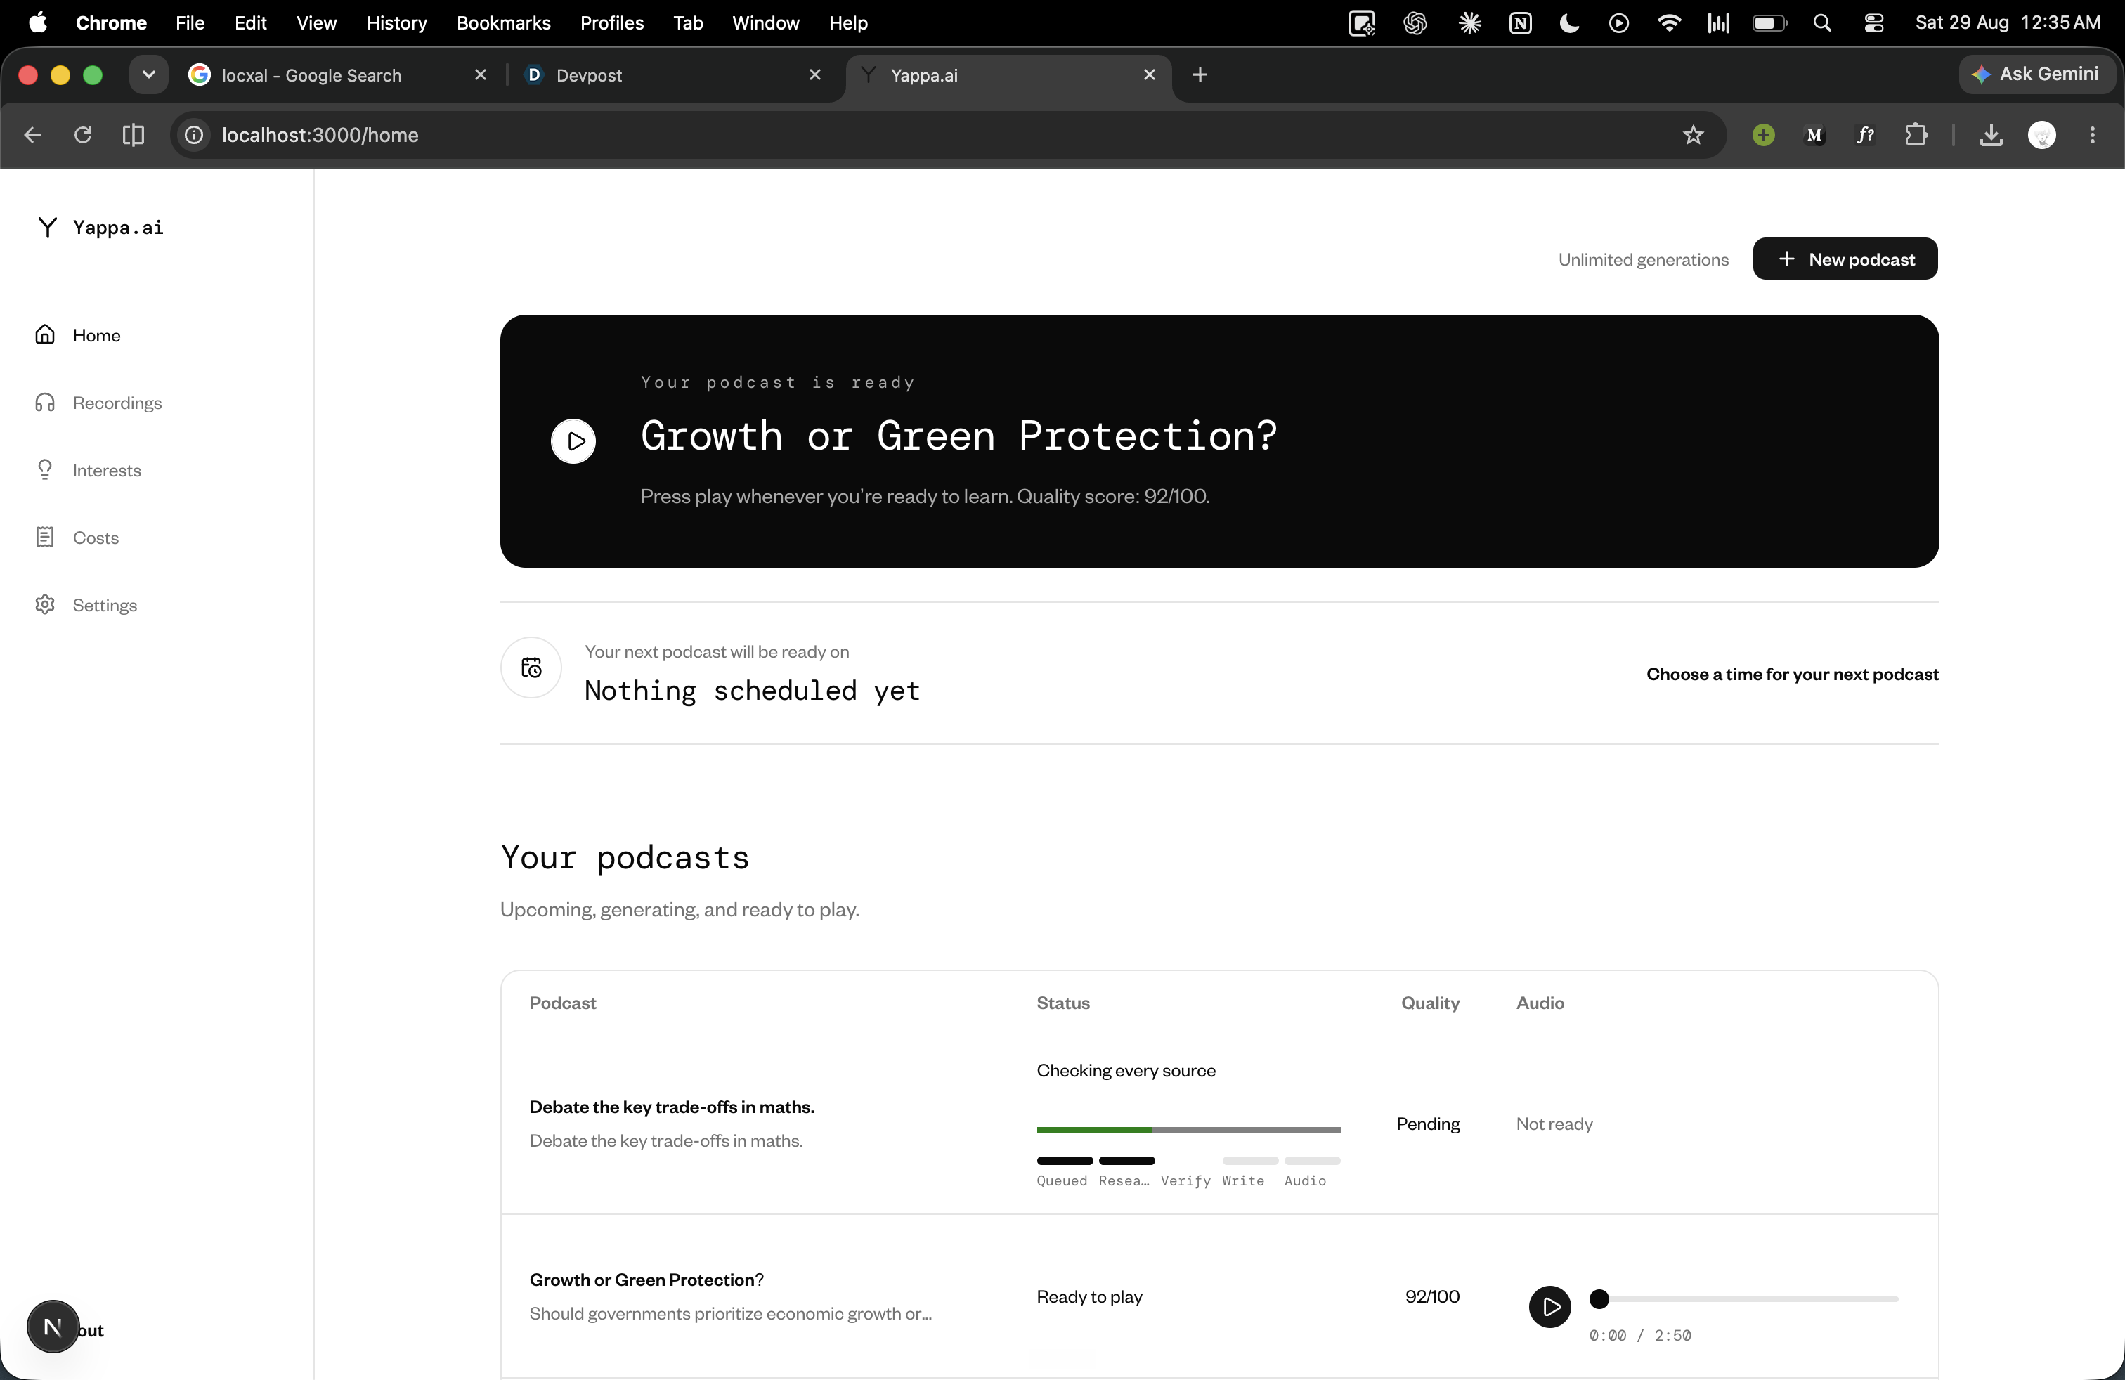Image resolution: width=2125 pixels, height=1380 pixels.
Task: Open the Bookmarks menu
Action: pyautogui.click(x=504, y=23)
